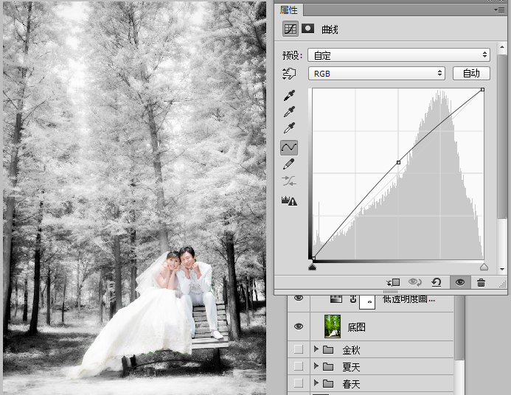
Task: Open the Properties panel flyout menu
Action: (499, 10)
